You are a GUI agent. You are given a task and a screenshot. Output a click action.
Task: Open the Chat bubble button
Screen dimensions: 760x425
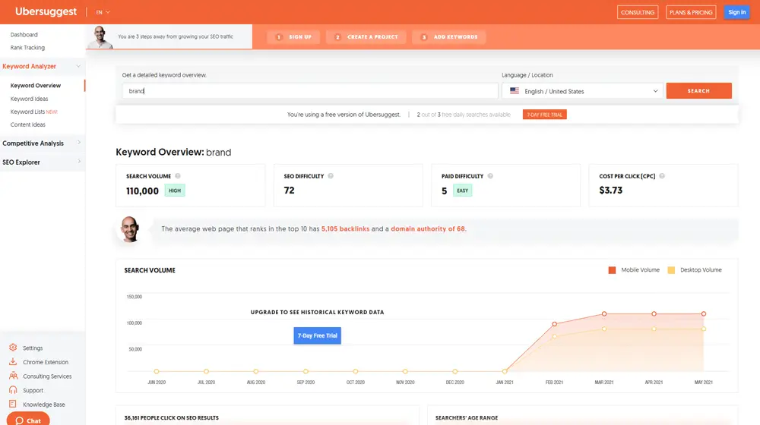click(28, 419)
